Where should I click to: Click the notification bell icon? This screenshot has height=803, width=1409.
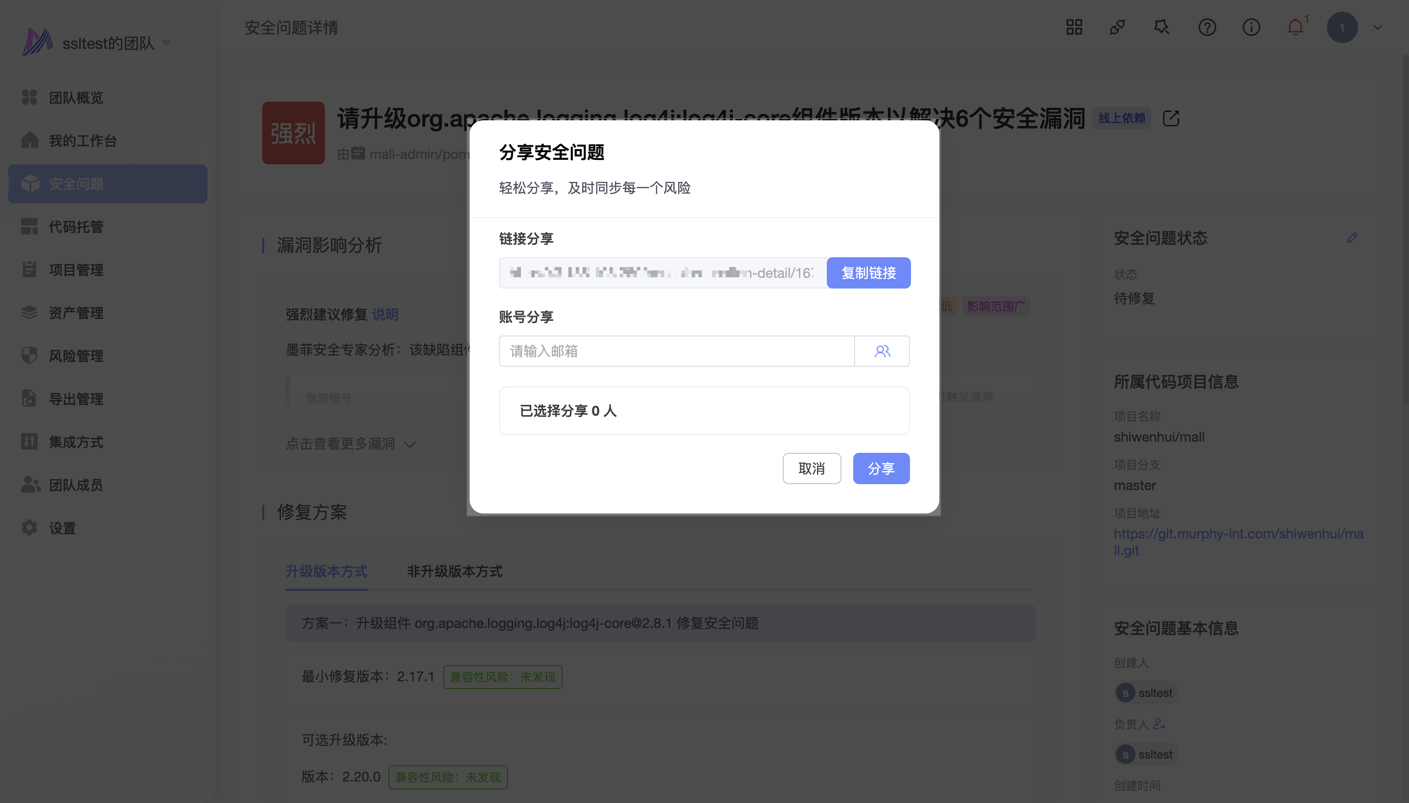pyautogui.click(x=1295, y=27)
